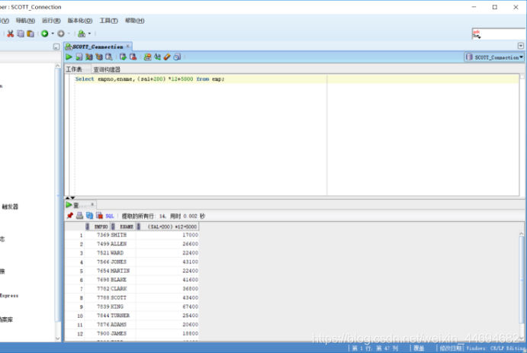Expand SQL worksheet connection dropdown arrow
Viewport: 527px width, 353px height.
89,34
